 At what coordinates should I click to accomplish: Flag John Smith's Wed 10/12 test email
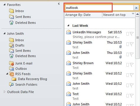tap(132, 85)
